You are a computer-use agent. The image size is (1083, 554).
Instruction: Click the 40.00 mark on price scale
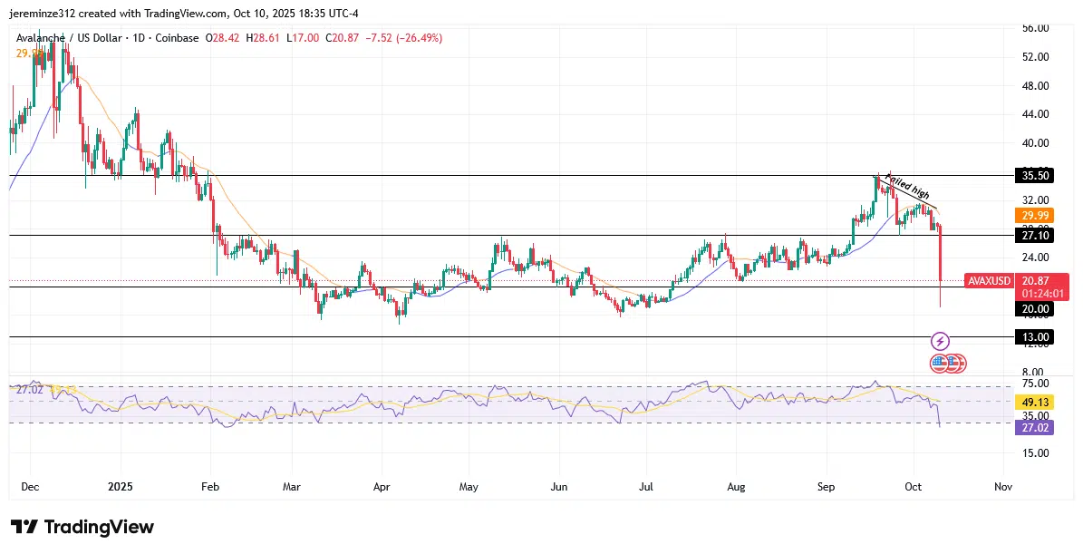(1035, 143)
